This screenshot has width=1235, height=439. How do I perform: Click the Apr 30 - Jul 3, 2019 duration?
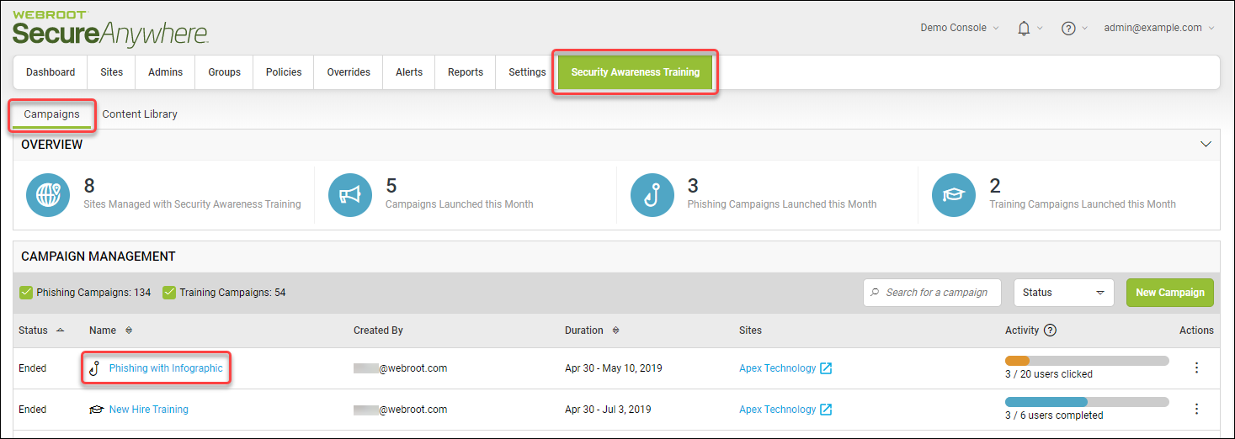click(606, 410)
